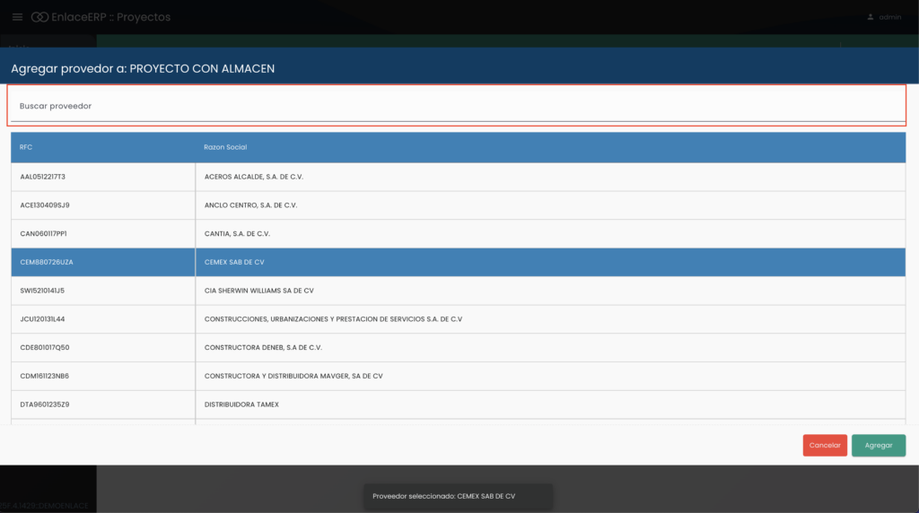Pick CONSTRUCCIONES, URBANIZACIONES Y PRESTACION DE SERVICIOS row

tap(333, 319)
